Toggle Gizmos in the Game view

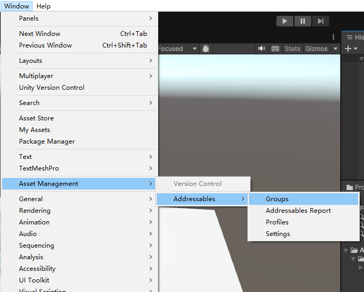[x=317, y=49]
